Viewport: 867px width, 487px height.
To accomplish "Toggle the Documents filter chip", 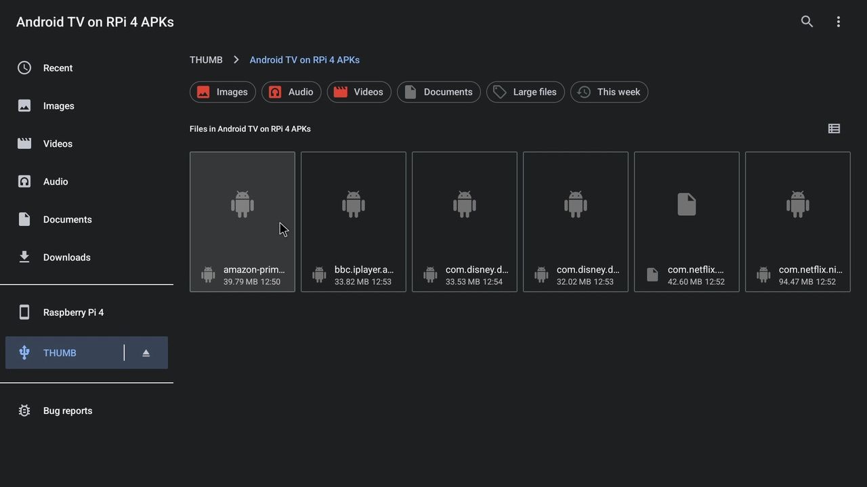I will [438, 92].
